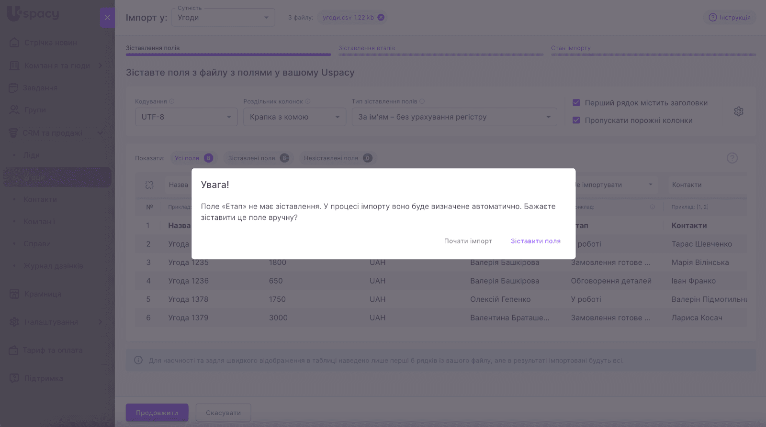Viewport: 766px width, 427px height.
Task: Open the Тип зіставлення полів dropdown
Action: tap(454, 117)
